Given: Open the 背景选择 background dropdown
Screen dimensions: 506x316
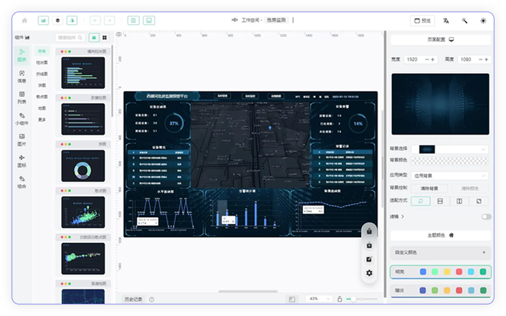Looking at the screenshot, I should tap(451, 149).
